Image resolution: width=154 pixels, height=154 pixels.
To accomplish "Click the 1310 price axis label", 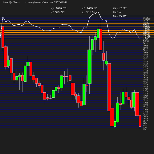I will (x=145, y=99).
